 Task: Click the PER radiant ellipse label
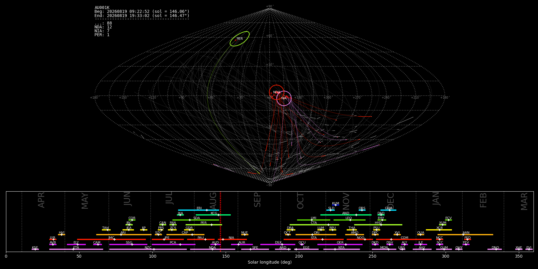coord(240,39)
